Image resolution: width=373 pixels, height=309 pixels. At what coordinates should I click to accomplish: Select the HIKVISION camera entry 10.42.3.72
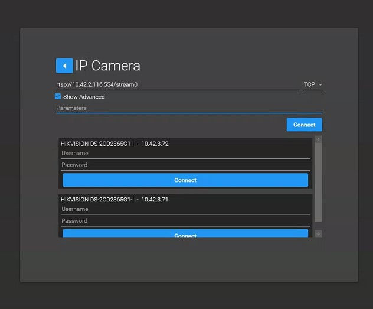click(x=114, y=144)
